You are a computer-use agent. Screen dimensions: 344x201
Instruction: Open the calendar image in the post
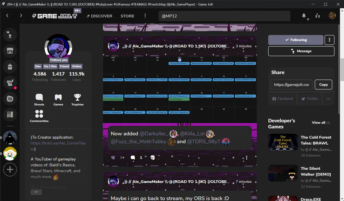tap(180, 89)
